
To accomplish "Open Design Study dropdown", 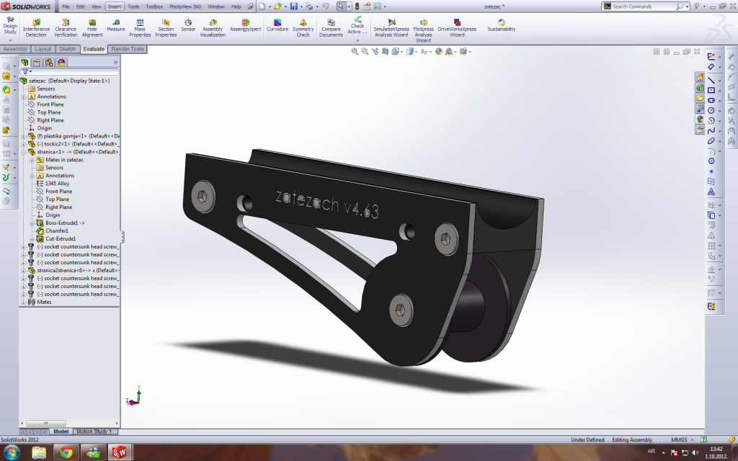I will point(10,40).
